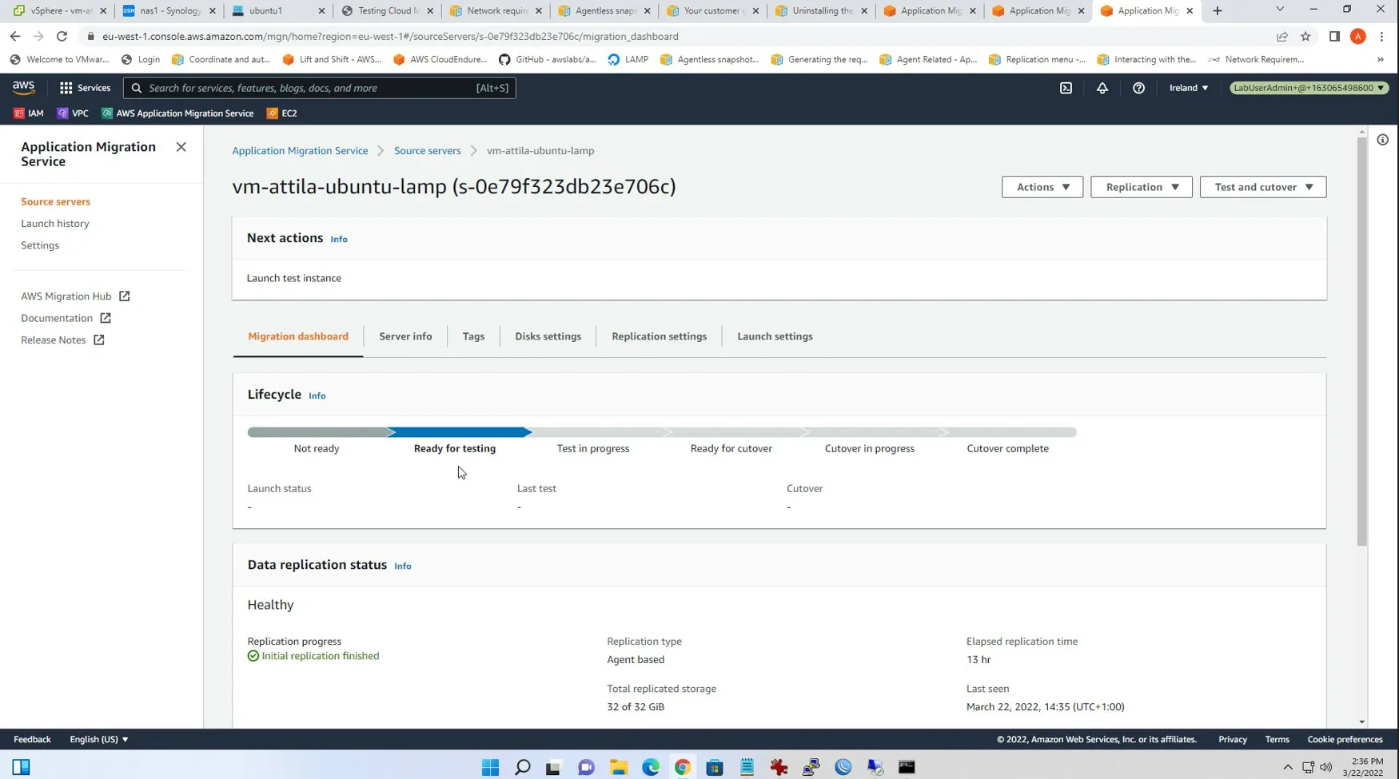This screenshot has width=1399, height=779.
Task: Click Source servers breadcrumb link
Action: pos(428,150)
